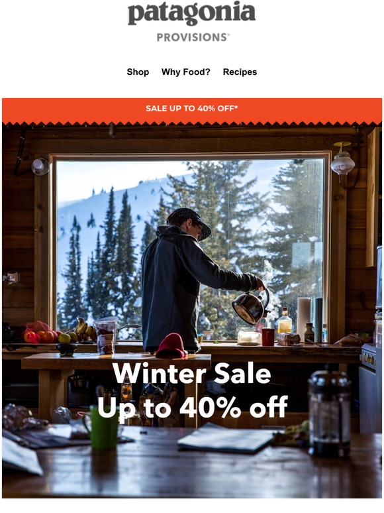Click the Patagonia logo at top
This screenshot has width=384, height=513.
pyautogui.click(x=191, y=13)
